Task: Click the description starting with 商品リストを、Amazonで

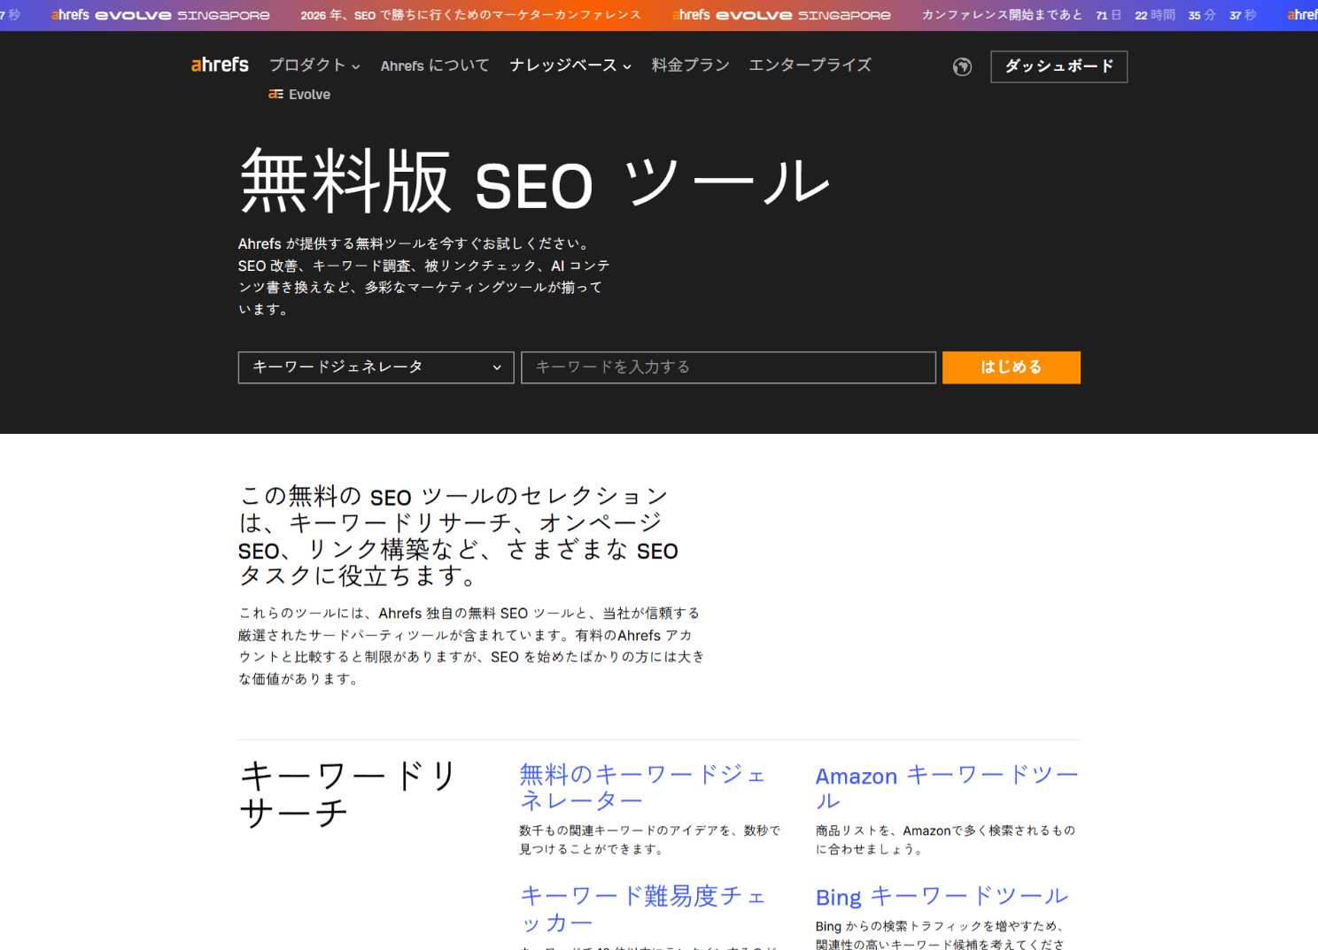Action: tap(946, 839)
